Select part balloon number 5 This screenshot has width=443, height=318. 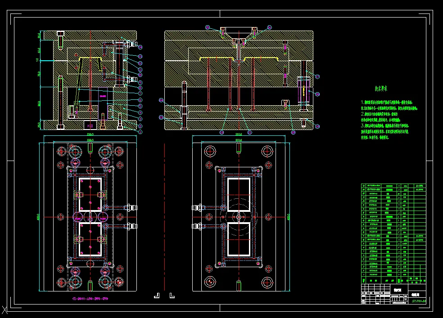click(x=140, y=106)
